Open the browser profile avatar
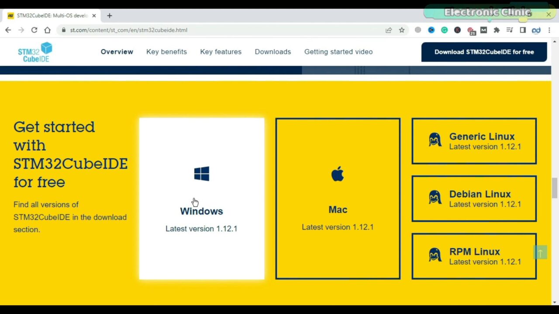This screenshot has height=314, width=559. point(536,30)
